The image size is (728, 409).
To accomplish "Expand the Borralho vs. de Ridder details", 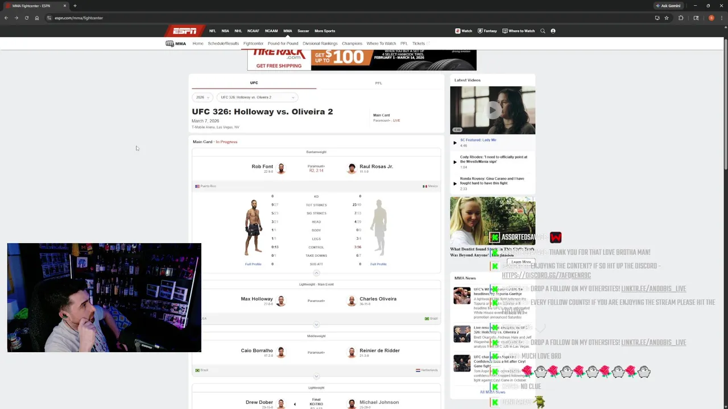I will point(316,376).
